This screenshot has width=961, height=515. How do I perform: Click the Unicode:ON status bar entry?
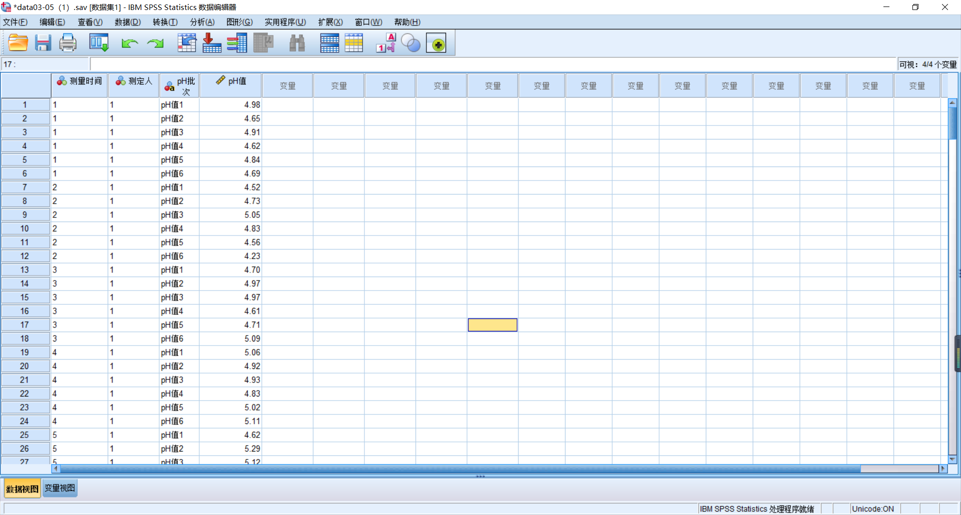(873, 509)
